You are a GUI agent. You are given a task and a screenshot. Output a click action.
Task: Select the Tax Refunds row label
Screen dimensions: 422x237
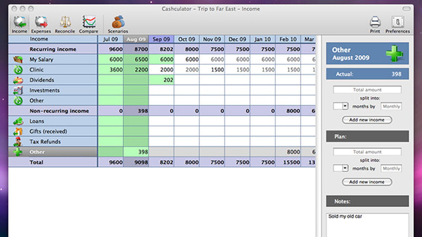[45, 142]
